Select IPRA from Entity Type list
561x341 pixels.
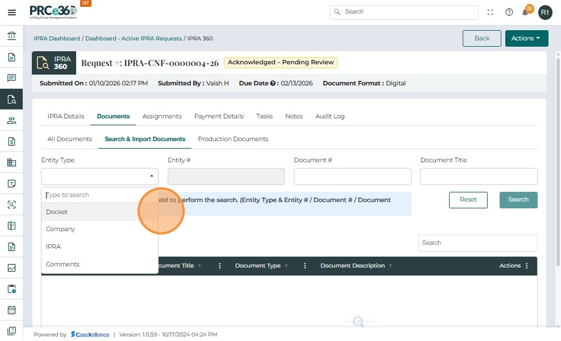point(99,246)
